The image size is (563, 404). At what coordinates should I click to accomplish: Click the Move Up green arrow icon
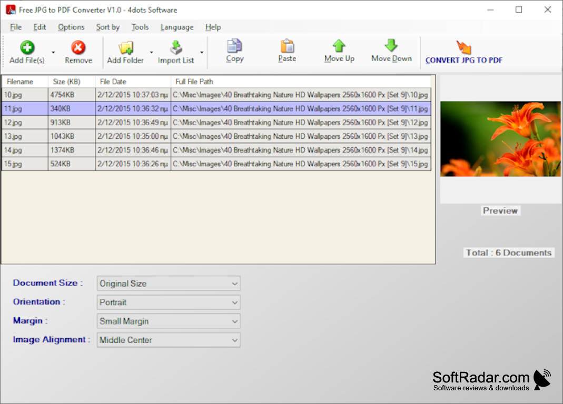339,46
